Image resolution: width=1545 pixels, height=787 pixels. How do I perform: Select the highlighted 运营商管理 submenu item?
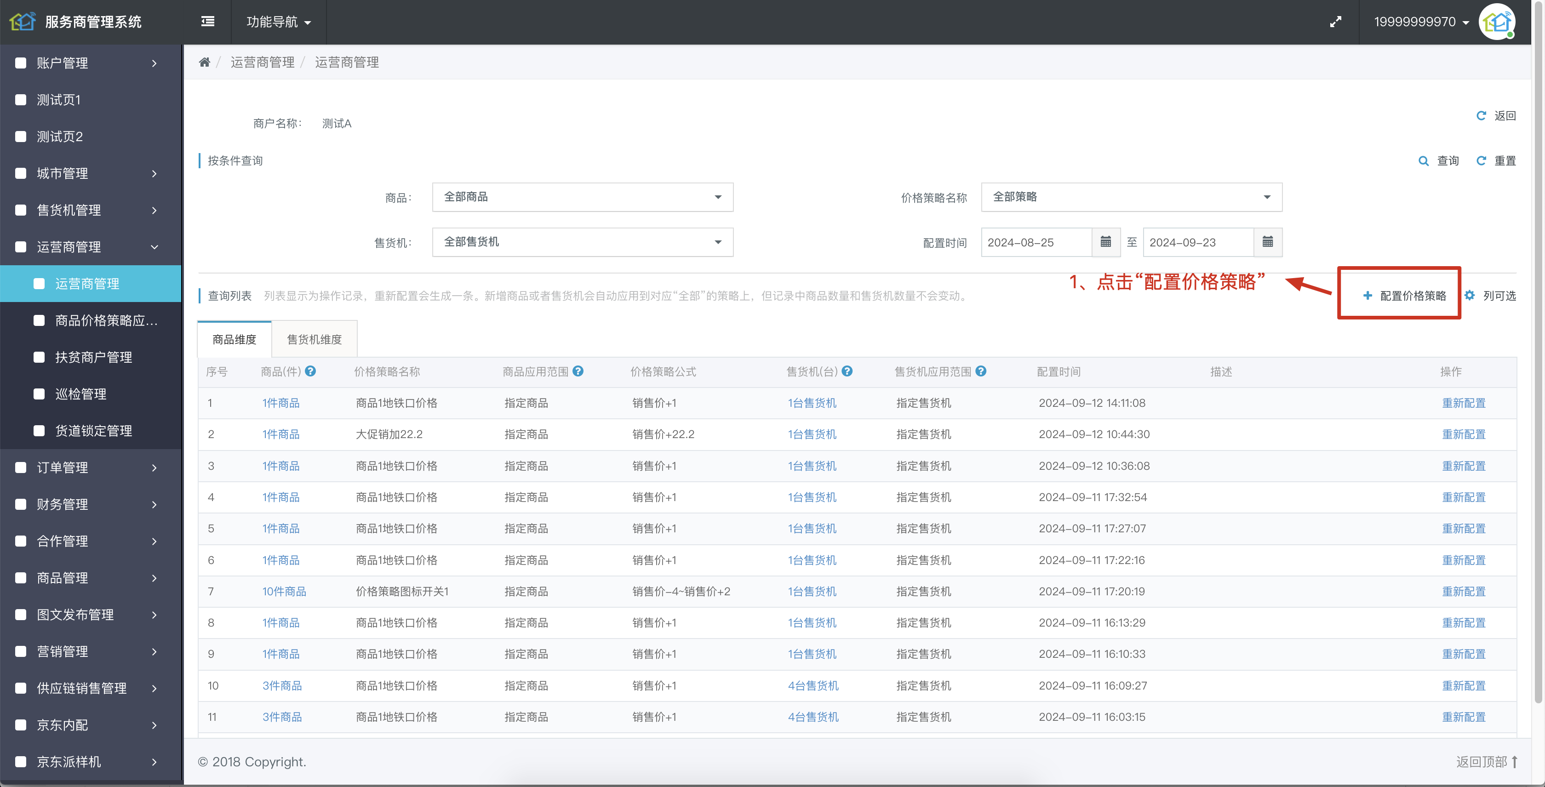tap(91, 284)
